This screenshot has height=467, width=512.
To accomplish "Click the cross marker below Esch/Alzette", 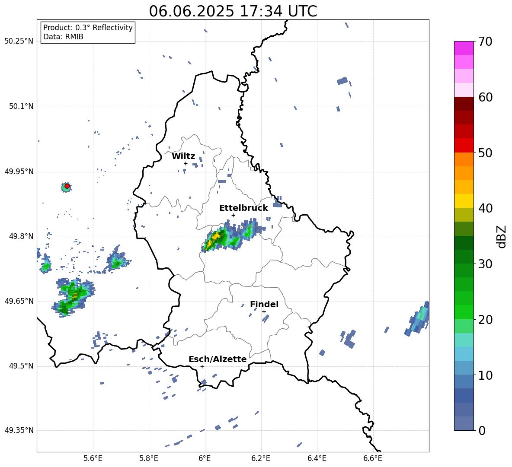I will point(202,366).
